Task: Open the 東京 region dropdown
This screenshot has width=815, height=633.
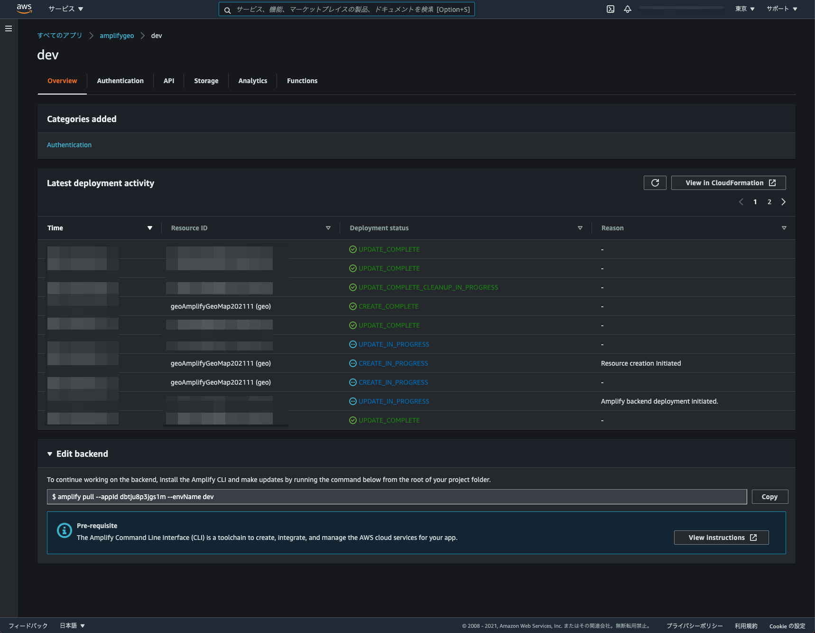Action: coord(745,9)
